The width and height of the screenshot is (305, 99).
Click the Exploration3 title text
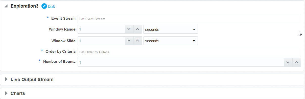(x=25, y=6)
